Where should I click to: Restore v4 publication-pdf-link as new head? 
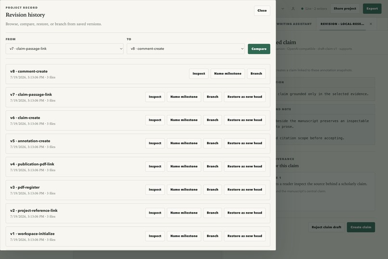[x=245, y=166]
